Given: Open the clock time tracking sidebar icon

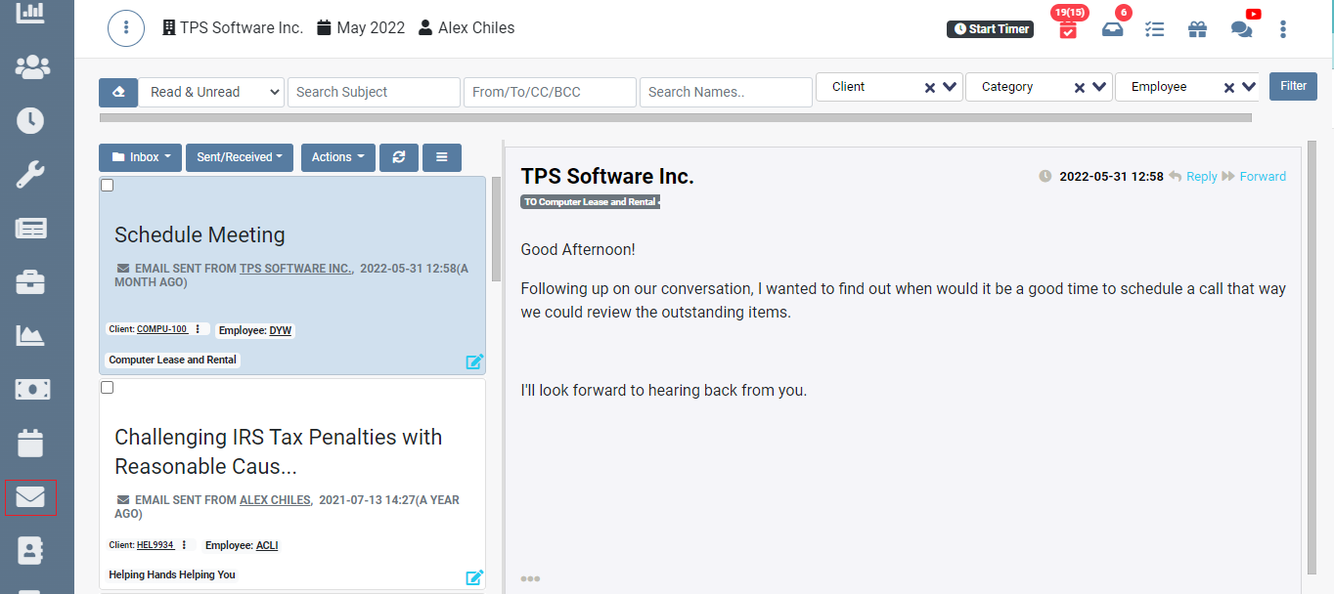Looking at the screenshot, I should 30,121.
